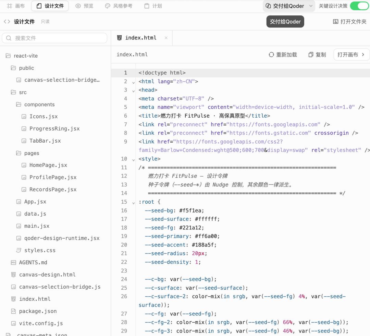370x336 pixels.
Task: Open data.js file
Action: (x=31, y=214)
